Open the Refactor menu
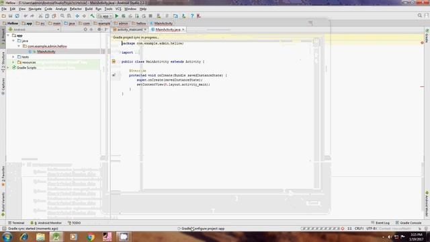This screenshot has height=242, width=430. coord(75,9)
